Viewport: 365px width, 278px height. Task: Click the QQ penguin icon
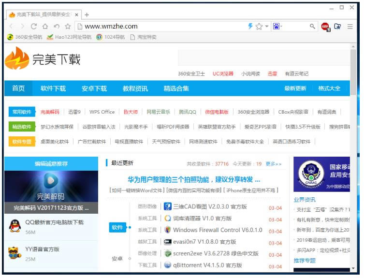(x=15, y=226)
